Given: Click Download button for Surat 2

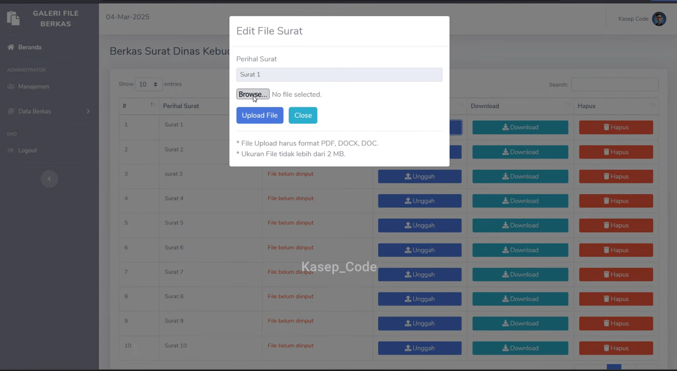Looking at the screenshot, I should 520,152.
